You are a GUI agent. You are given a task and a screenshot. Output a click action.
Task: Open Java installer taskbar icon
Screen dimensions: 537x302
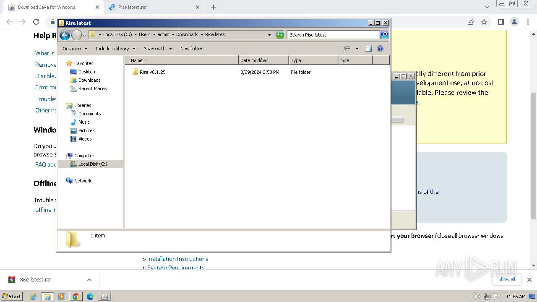104,297
